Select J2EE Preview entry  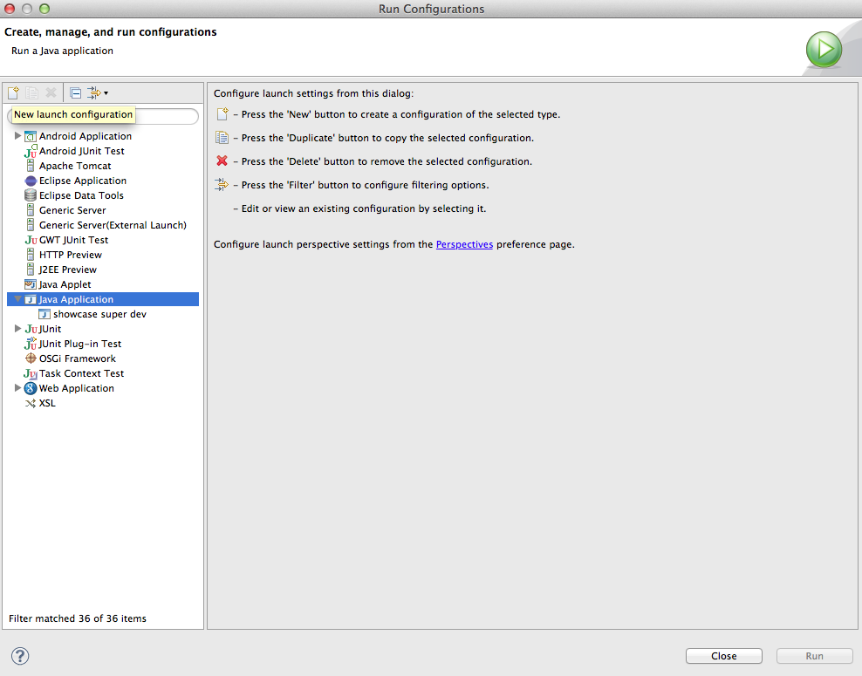[x=68, y=270]
